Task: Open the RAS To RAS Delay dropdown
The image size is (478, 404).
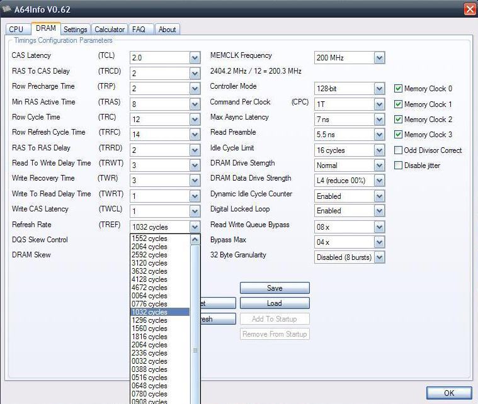Action: point(195,150)
